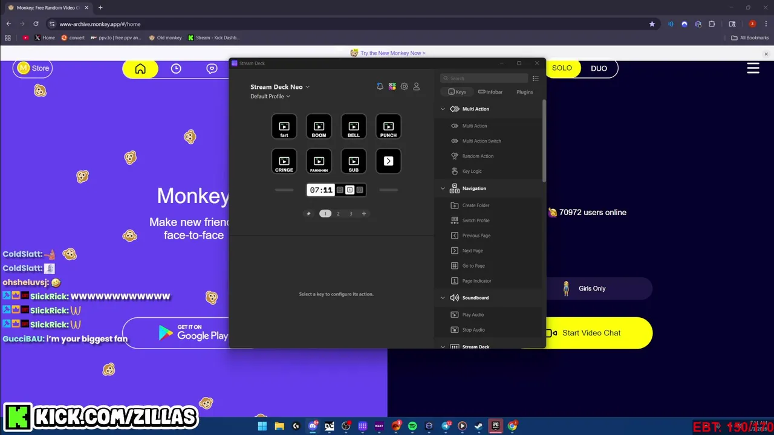Select the page indicator segment on infobar
The image size is (774, 435).
350,190
